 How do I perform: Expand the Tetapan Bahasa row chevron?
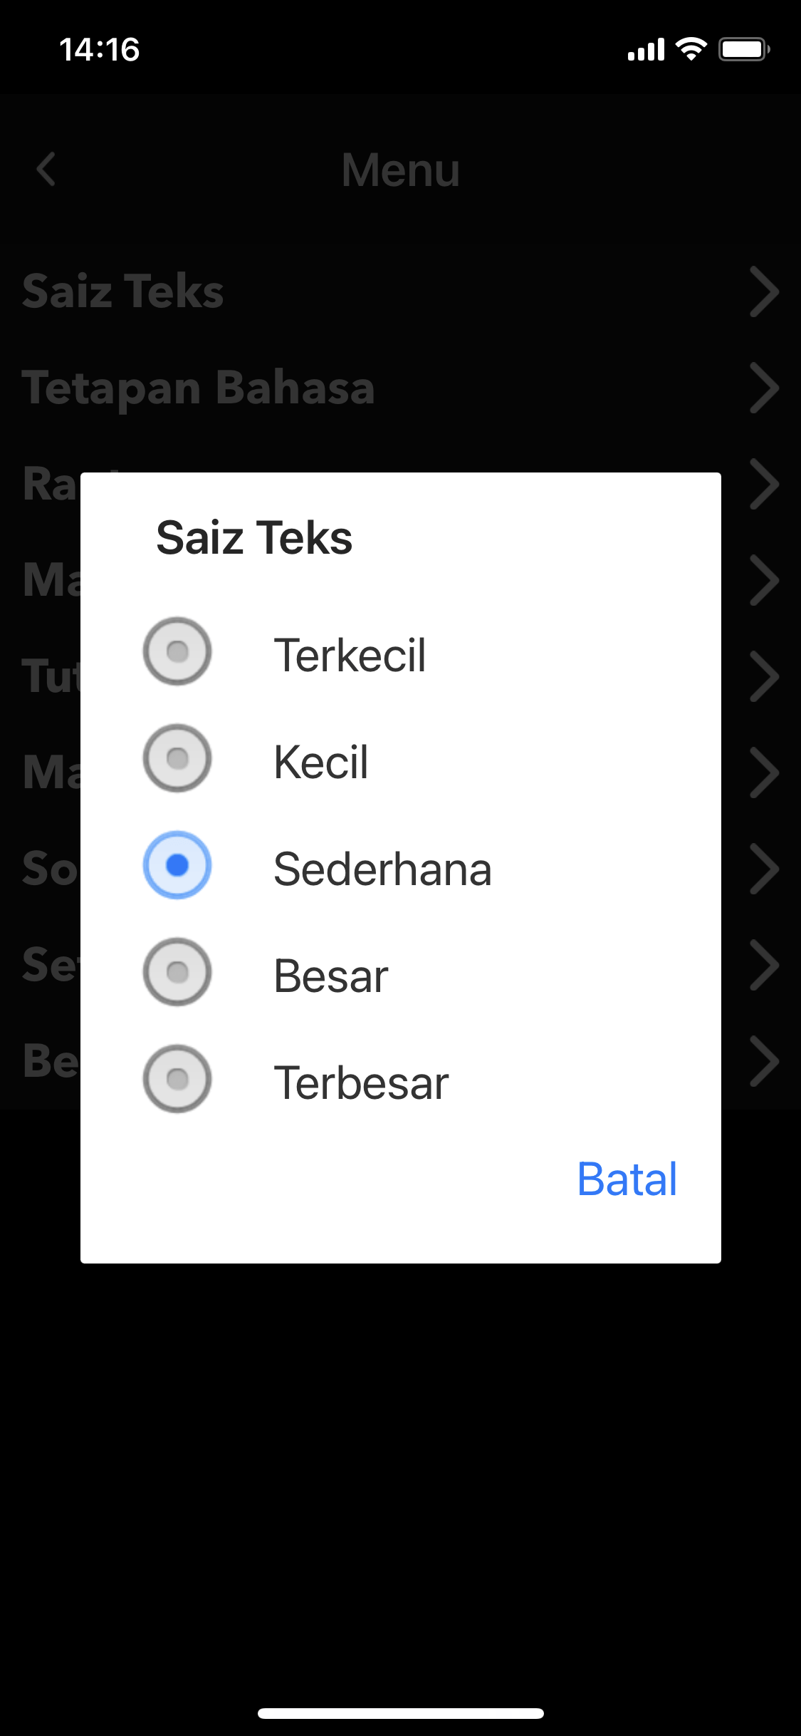(x=764, y=388)
